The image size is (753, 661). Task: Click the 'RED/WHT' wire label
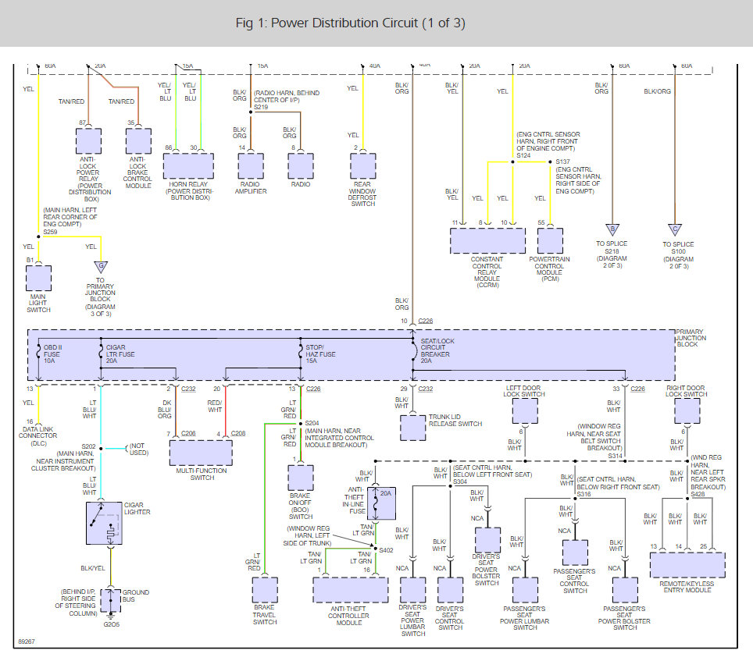point(215,407)
